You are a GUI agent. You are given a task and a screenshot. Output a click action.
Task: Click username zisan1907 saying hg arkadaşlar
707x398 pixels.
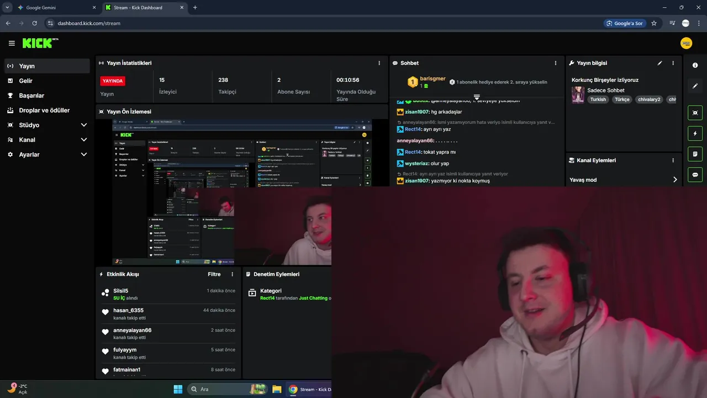pyautogui.click(x=416, y=112)
